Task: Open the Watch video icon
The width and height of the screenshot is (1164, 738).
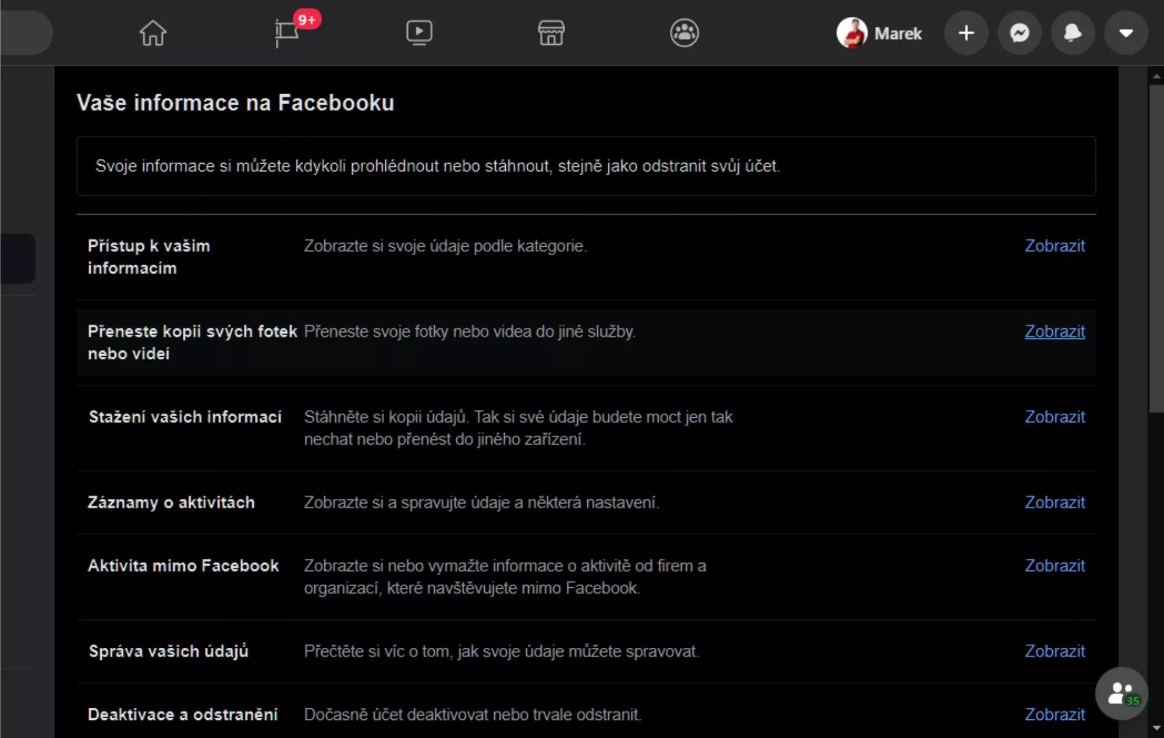Action: tap(419, 33)
